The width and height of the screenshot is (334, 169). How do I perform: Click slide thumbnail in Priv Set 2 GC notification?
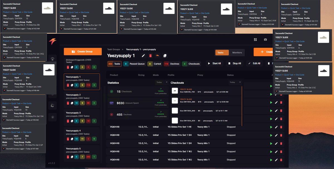[x=324, y=71]
